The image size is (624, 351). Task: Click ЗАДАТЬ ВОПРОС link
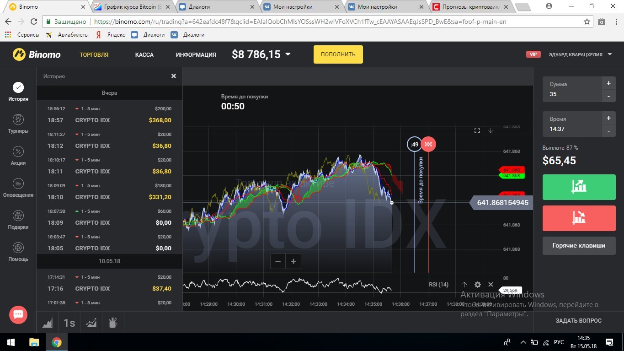point(578,320)
